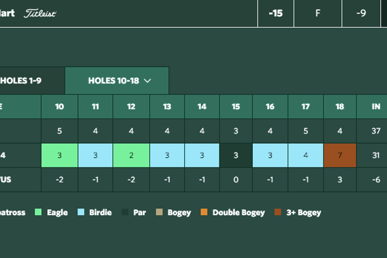Image resolution: width=387 pixels, height=258 pixels.
Task: Click the hole 13 column header
Action: click(x=167, y=106)
